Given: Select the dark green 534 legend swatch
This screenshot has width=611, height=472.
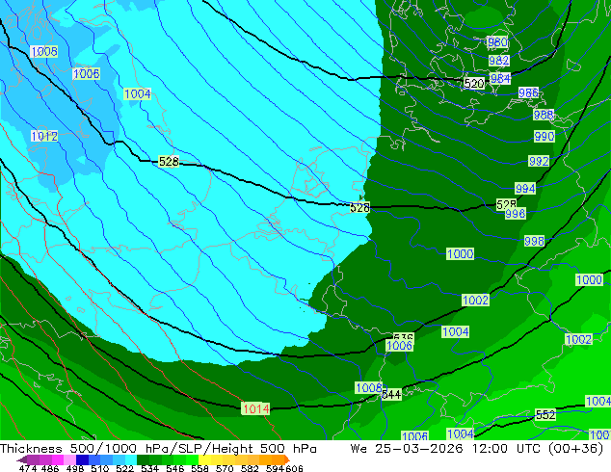Looking at the screenshot, I should (143, 459).
